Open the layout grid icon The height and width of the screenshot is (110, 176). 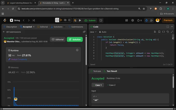tap(127, 20)
